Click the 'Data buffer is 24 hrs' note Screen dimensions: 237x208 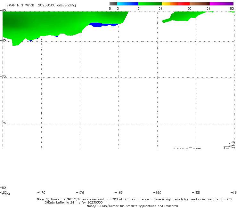coord(74,203)
